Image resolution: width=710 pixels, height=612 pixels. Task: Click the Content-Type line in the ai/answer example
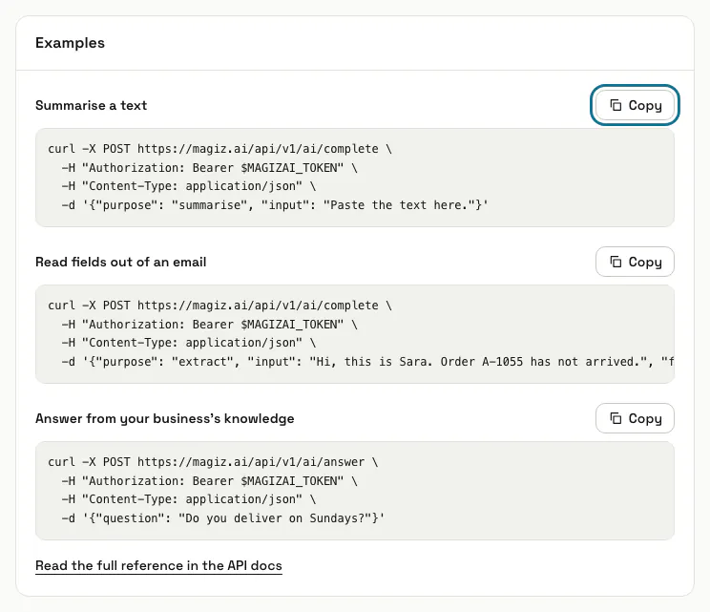click(x=189, y=499)
